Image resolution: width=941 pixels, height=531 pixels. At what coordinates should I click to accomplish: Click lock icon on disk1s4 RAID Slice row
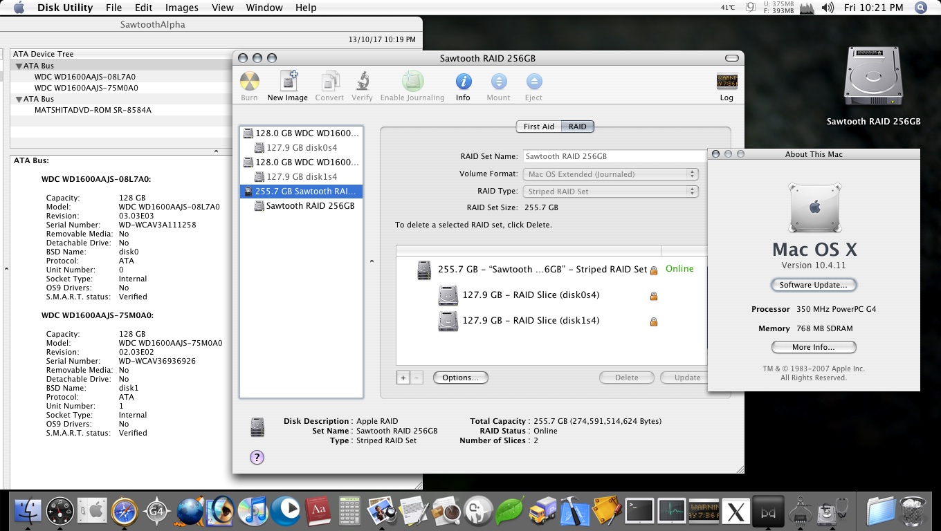[x=653, y=322]
